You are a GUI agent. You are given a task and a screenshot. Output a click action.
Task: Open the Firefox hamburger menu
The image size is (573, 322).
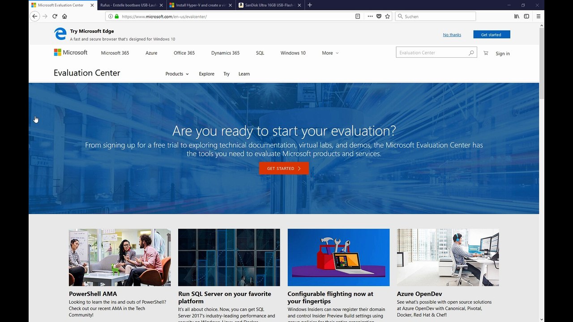(539, 16)
